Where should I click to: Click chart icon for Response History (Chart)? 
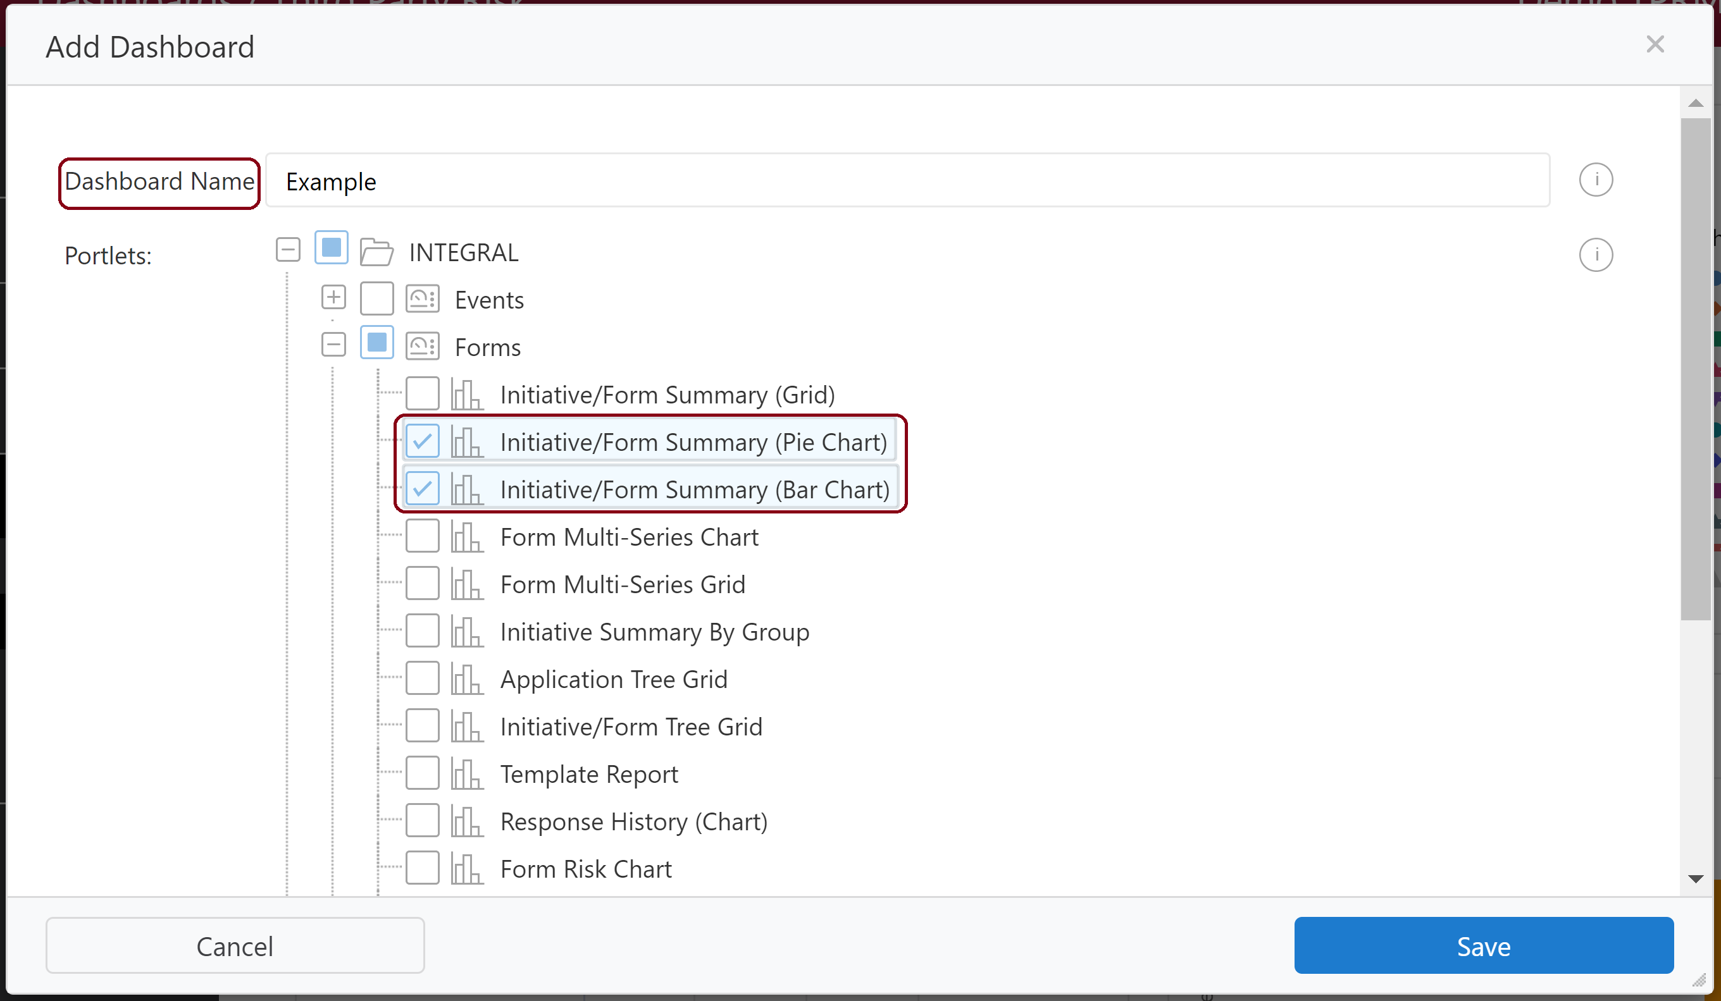(467, 821)
